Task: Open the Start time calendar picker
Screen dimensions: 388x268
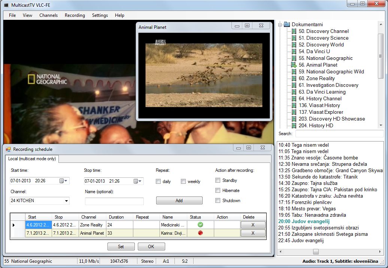Action: pos(63,181)
